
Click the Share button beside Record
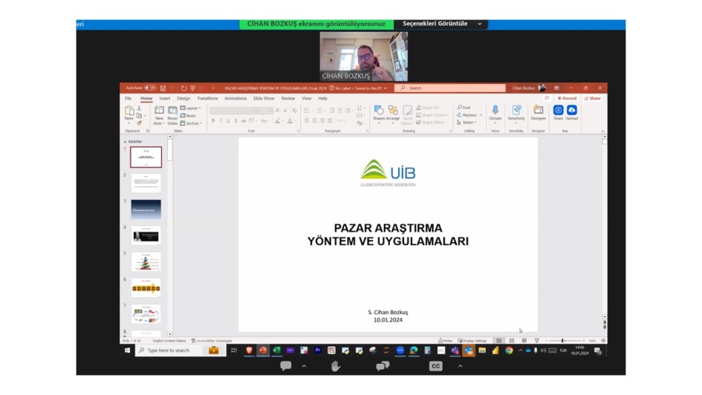coord(592,99)
